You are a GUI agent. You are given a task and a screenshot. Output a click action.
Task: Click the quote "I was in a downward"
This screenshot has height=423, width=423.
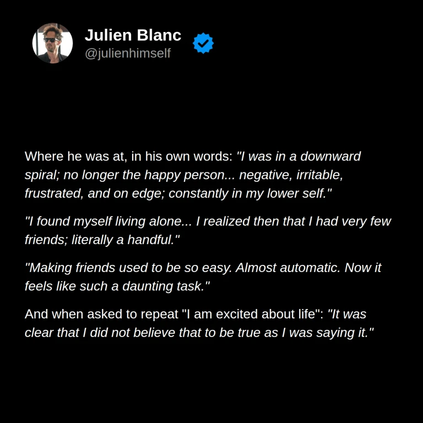pos(299,156)
